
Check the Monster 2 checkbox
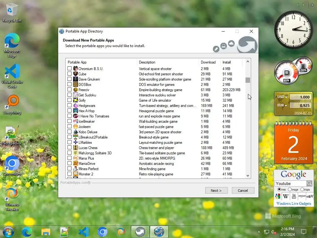tap(69, 174)
